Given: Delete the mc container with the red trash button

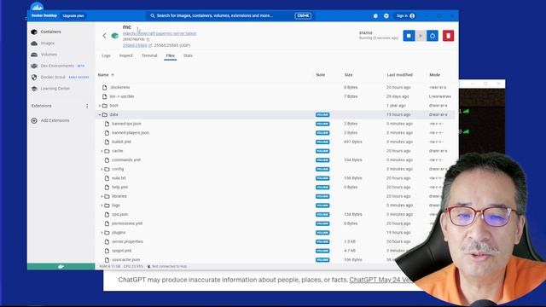Looking at the screenshot, I should pos(448,36).
